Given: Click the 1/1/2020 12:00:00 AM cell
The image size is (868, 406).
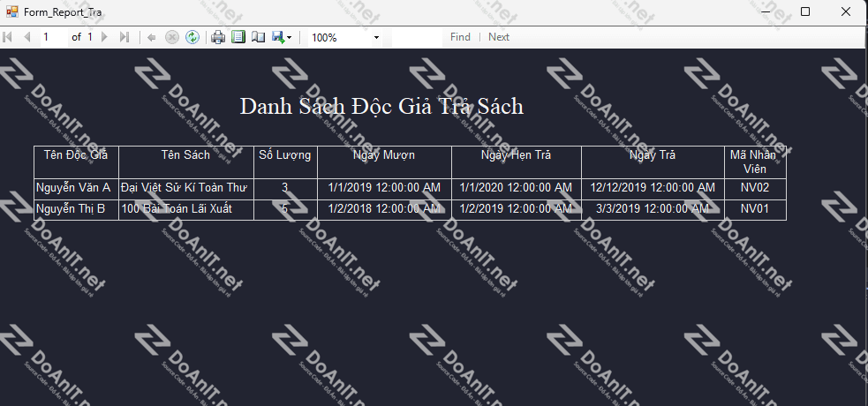Looking at the screenshot, I should [517, 189].
